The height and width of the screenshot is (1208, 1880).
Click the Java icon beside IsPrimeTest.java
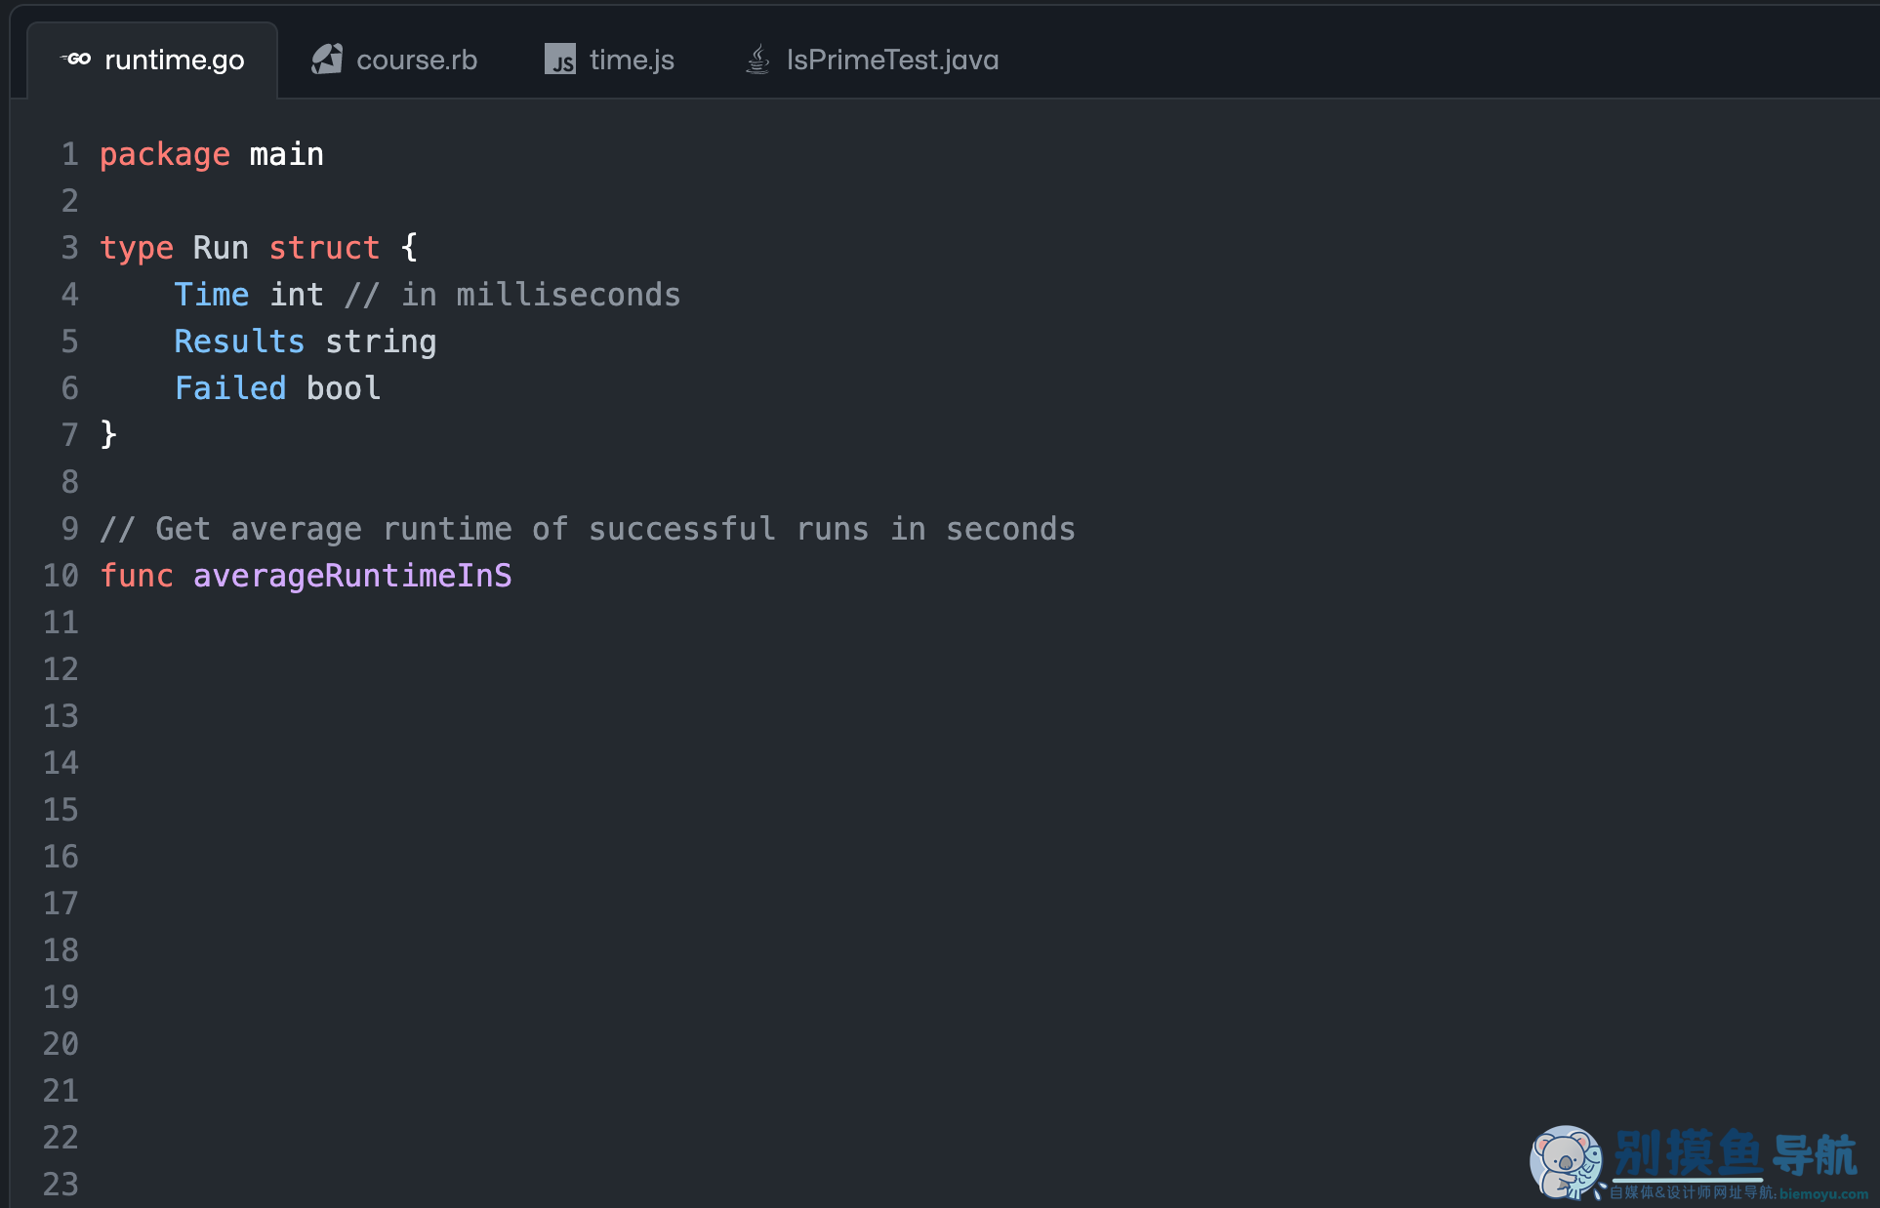(757, 60)
